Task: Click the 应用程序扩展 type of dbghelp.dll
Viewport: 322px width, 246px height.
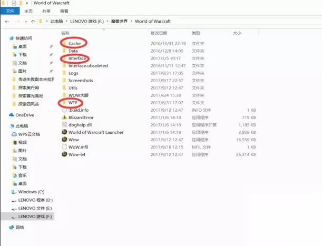Action: point(204,125)
